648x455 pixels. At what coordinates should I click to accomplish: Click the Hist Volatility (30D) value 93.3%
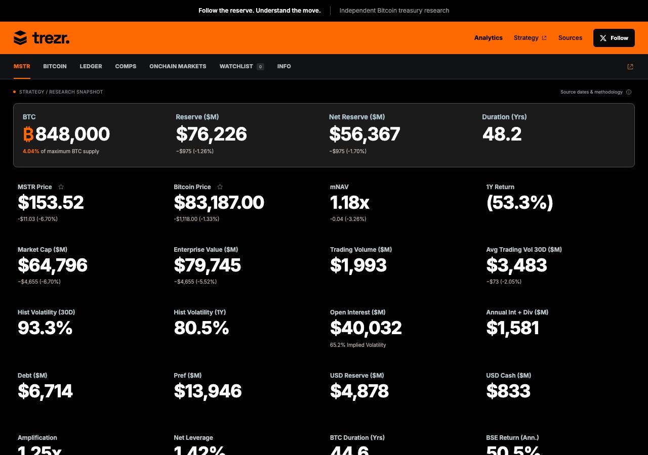pyautogui.click(x=45, y=328)
